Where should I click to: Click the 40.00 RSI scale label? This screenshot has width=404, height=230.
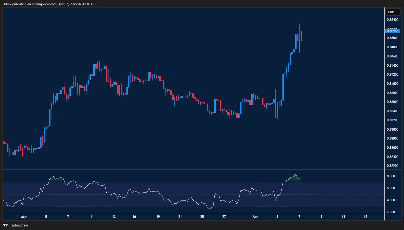tap(391, 200)
